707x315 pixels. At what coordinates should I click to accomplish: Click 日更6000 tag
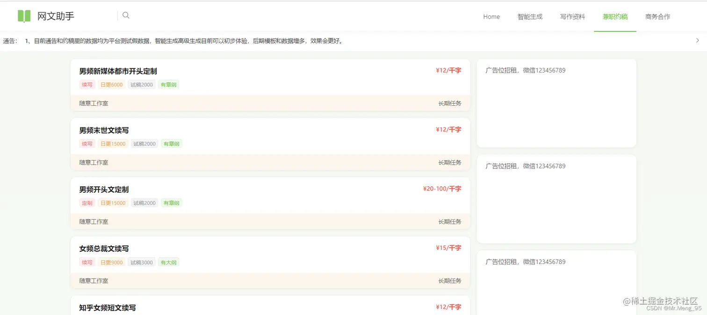click(111, 85)
